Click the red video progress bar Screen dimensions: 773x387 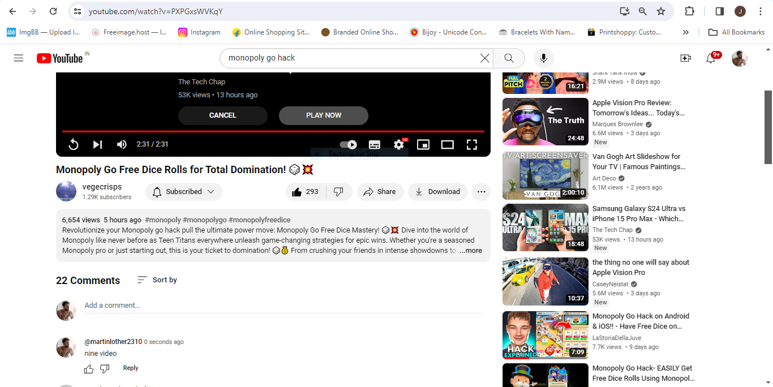(x=273, y=131)
